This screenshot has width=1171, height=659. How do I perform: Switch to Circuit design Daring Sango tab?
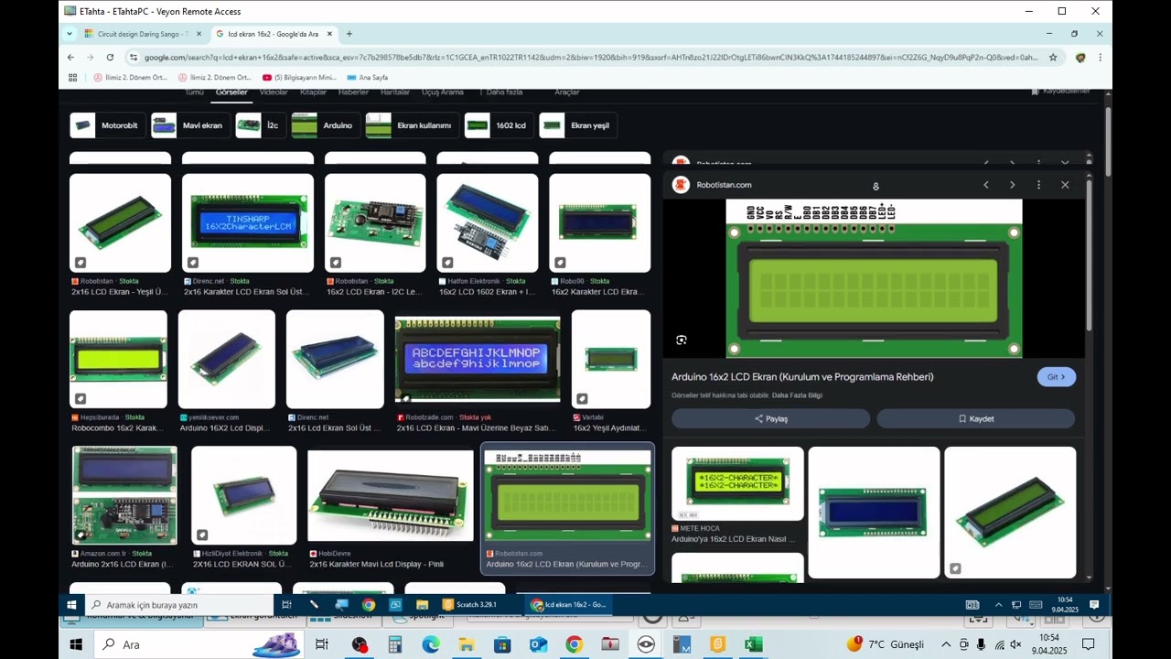click(x=143, y=34)
